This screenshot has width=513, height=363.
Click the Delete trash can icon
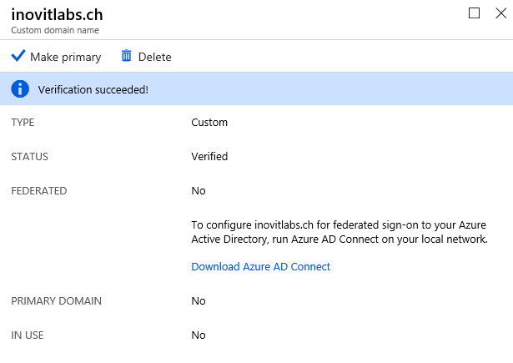tap(127, 56)
